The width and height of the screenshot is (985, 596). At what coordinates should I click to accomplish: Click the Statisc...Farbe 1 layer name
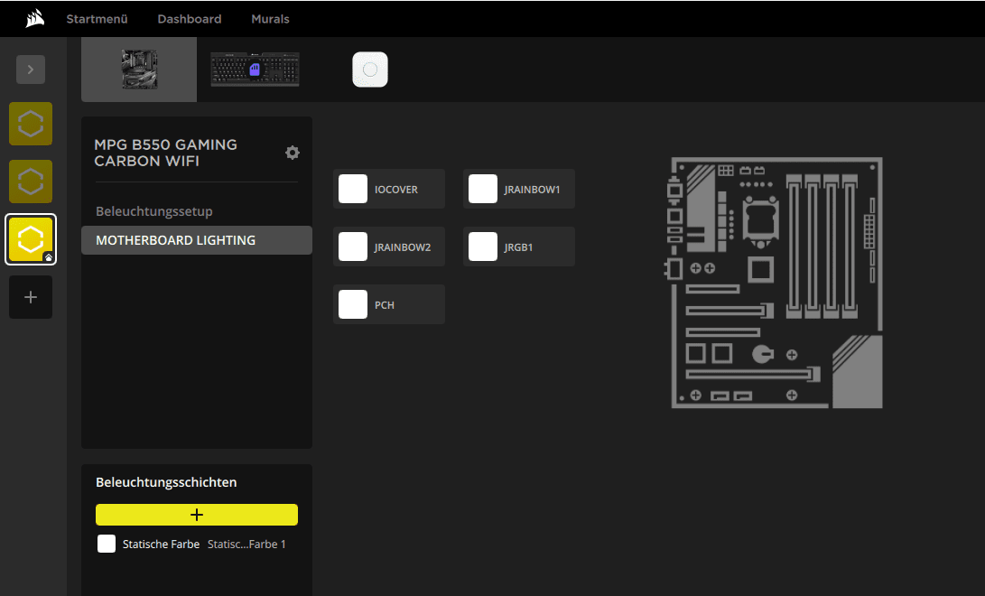pyautogui.click(x=246, y=545)
